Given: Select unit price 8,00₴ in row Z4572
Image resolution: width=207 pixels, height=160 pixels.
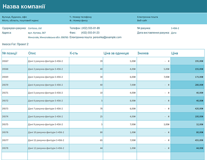Looking at the screenshot, I should click(120, 101).
